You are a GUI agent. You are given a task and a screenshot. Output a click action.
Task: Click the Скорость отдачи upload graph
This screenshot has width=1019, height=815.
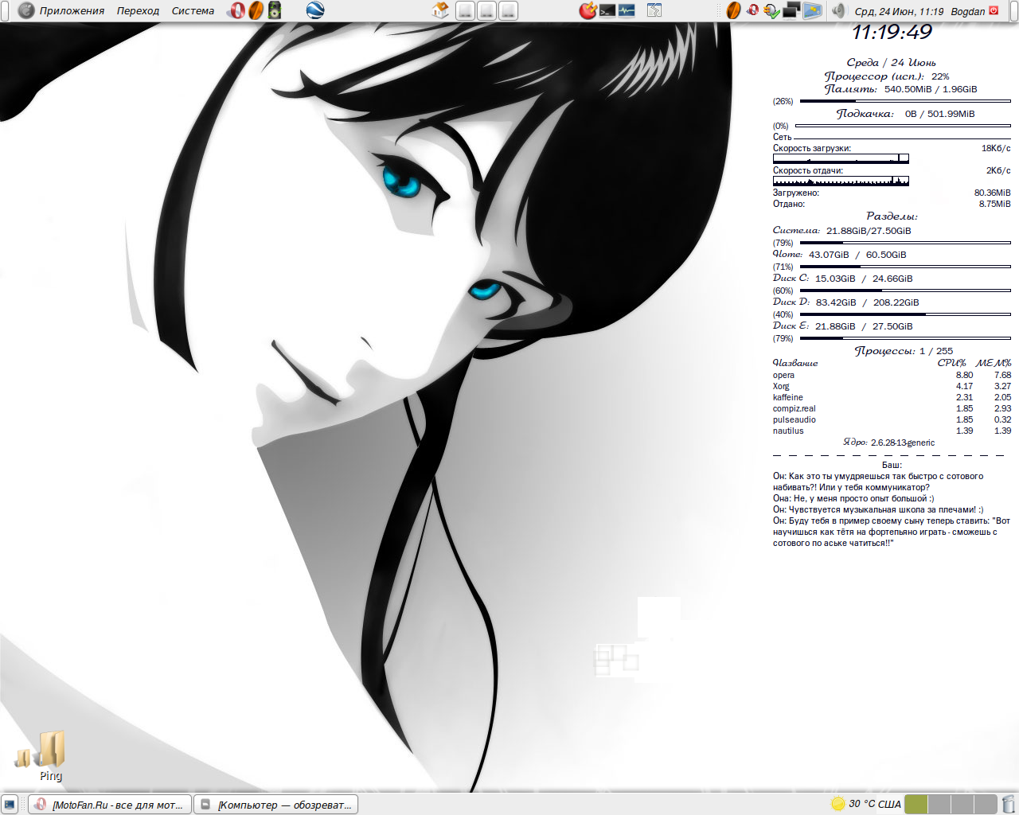841,181
